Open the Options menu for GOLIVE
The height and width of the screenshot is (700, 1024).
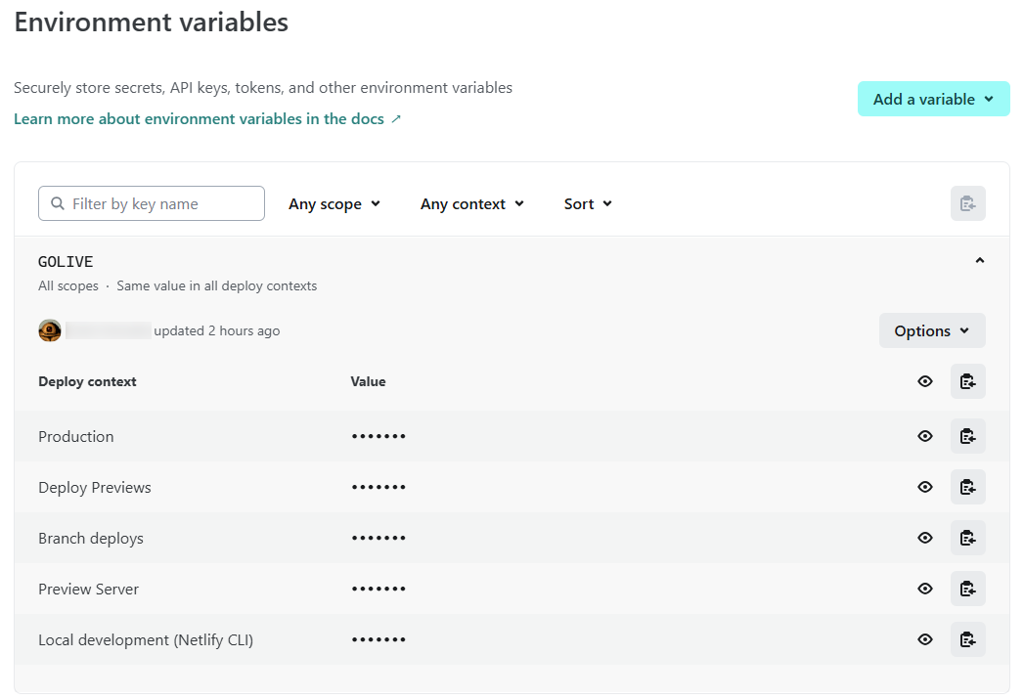[931, 330]
